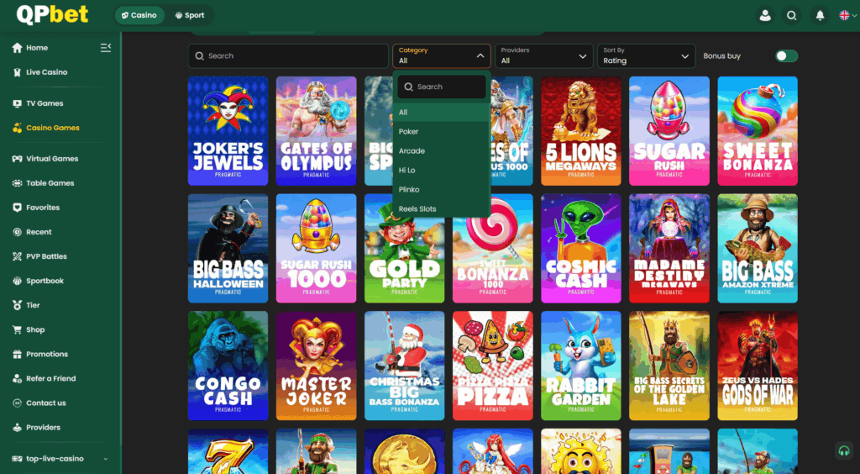Toggle the Bonus buy switch
This screenshot has width=860, height=474.
coord(786,56)
